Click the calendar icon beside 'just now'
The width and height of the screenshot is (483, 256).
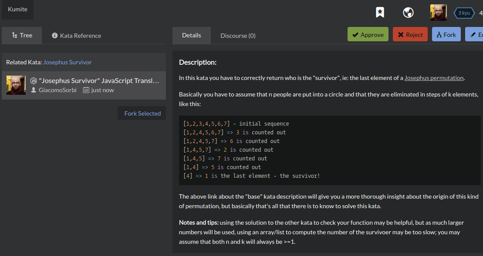pos(86,90)
